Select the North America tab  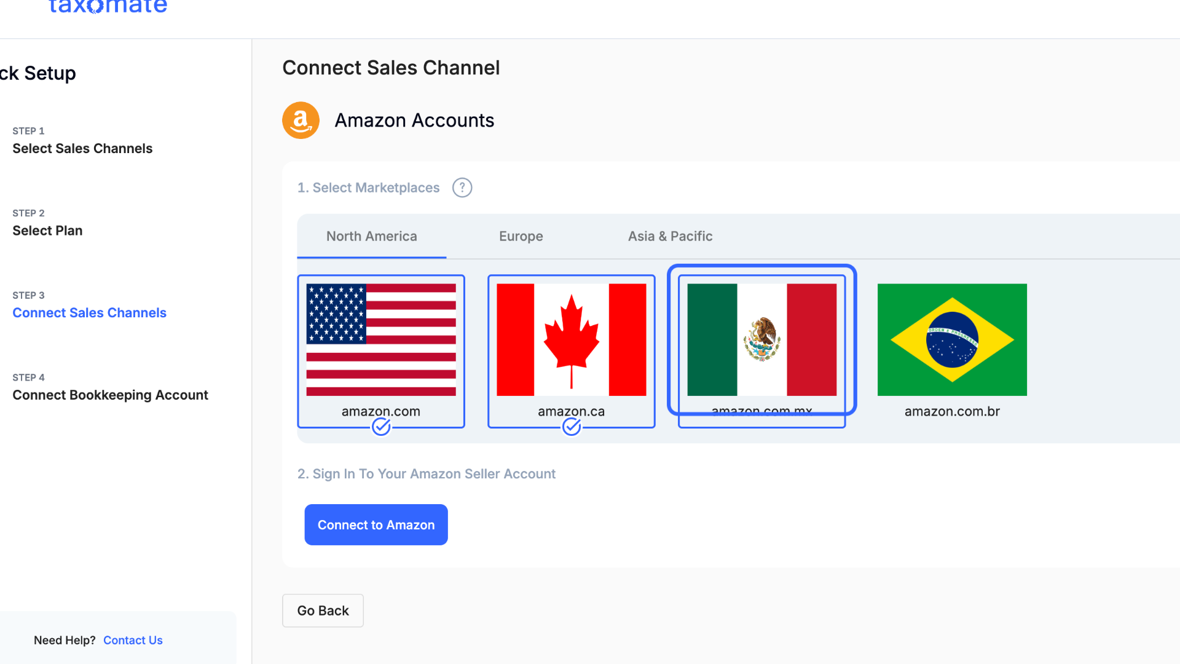371,236
